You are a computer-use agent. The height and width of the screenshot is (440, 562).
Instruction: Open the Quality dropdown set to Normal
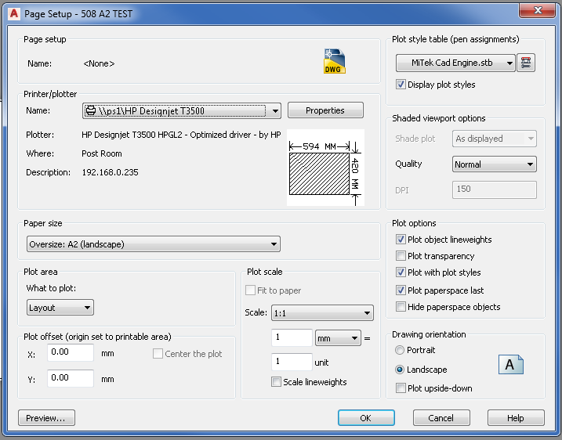[x=495, y=164]
